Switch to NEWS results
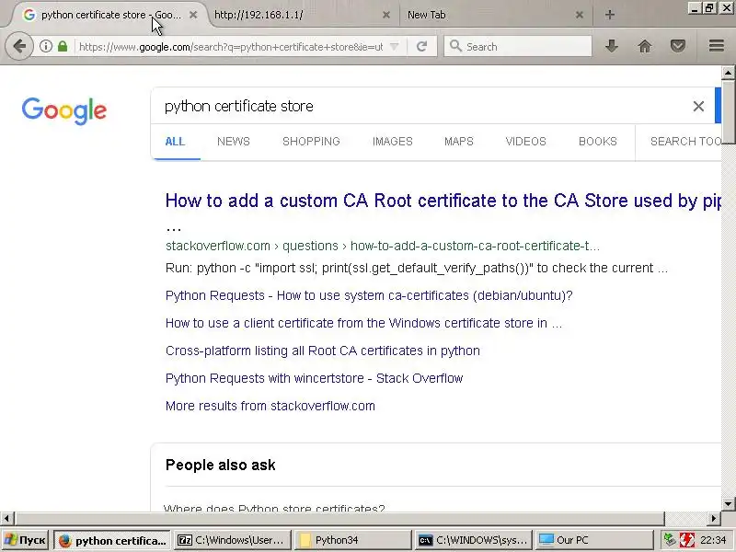The image size is (736, 552). [x=234, y=142]
